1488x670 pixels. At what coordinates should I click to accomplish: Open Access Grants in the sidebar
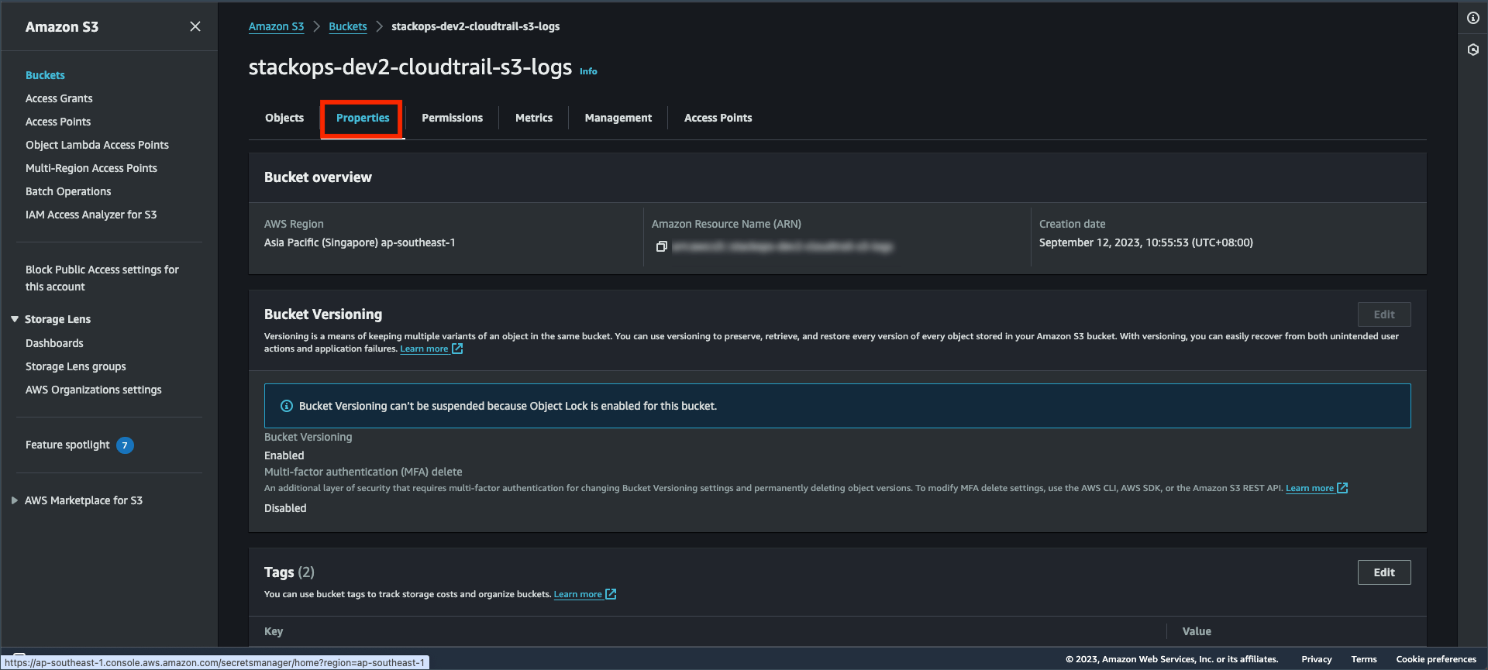pos(59,98)
